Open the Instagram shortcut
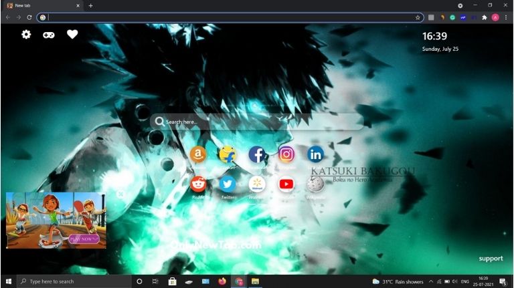Viewport: 514px width, 288px height. tap(286, 154)
